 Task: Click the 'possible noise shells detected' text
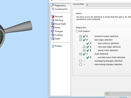point(111,57)
